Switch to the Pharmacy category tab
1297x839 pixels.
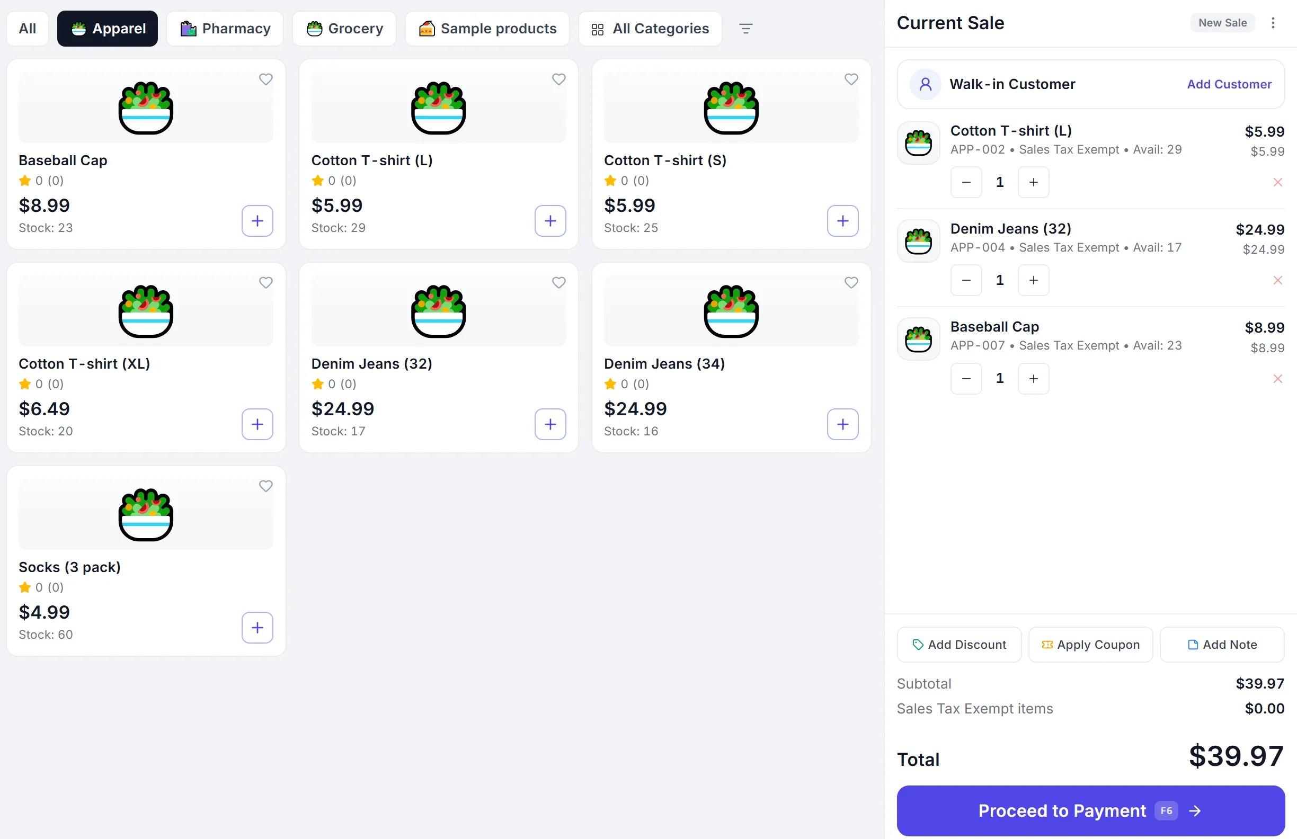pos(225,28)
